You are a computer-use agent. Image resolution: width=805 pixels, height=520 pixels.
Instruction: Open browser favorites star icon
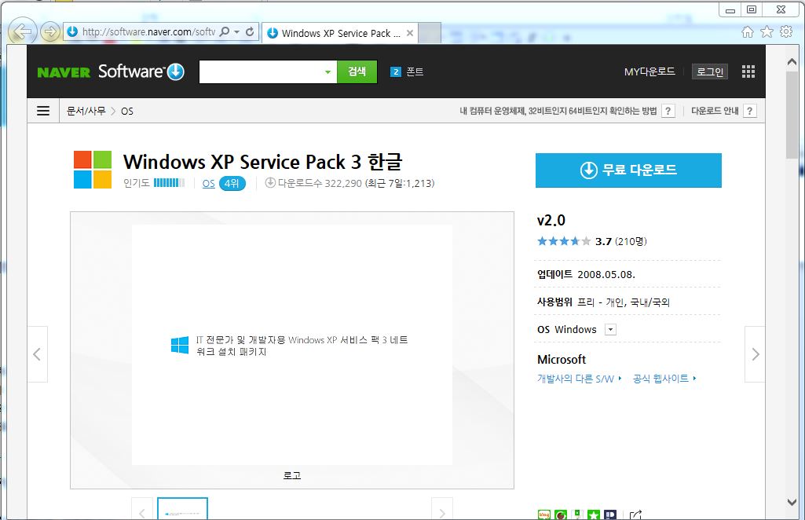pyautogui.click(x=767, y=32)
